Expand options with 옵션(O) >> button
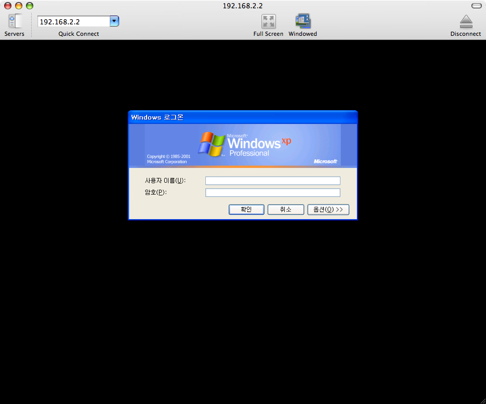486x404 pixels. click(x=328, y=210)
